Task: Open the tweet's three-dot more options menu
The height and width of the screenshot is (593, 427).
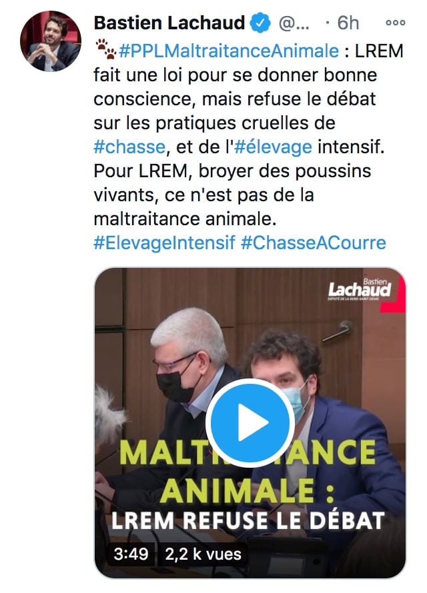Action: (396, 23)
